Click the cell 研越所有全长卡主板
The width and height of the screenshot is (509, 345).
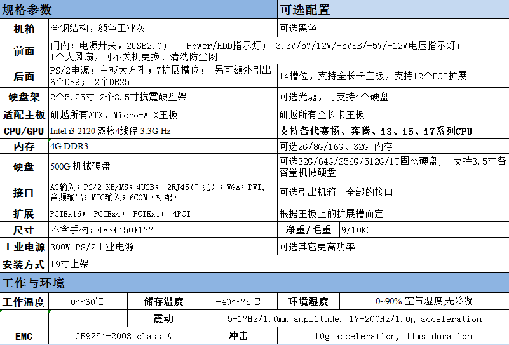click(393, 114)
